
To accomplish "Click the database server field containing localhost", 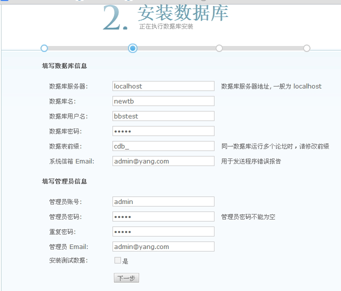I will coord(163,86).
